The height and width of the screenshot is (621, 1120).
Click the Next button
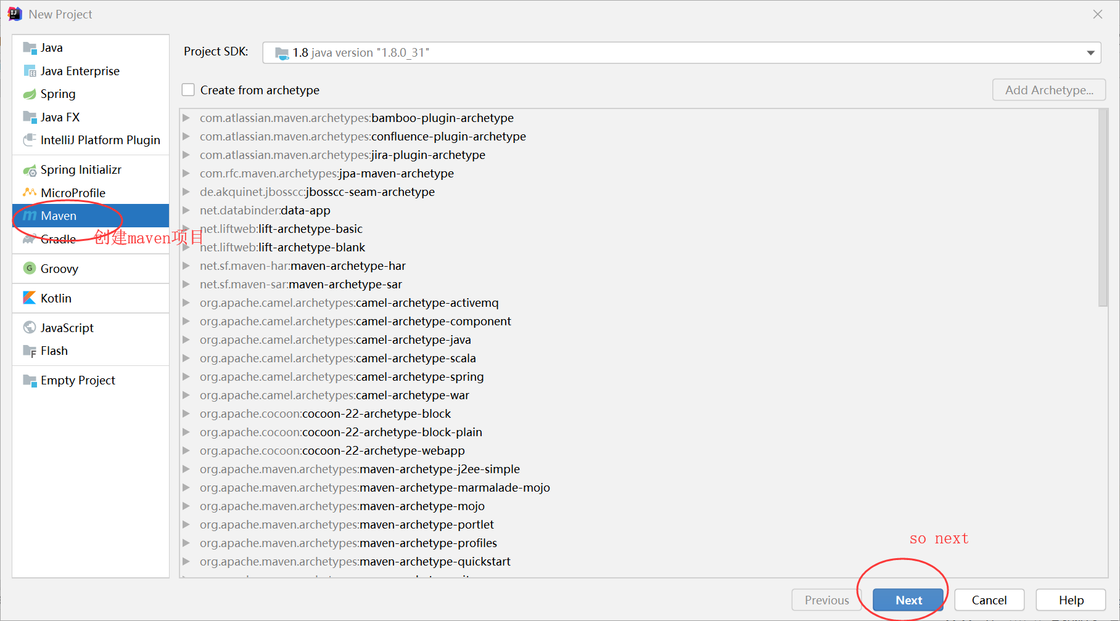point(908,600)
